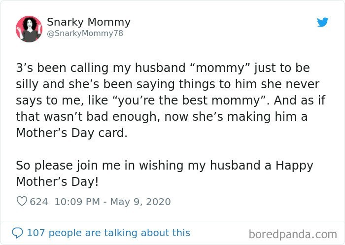Click the 624 likes count
This screenshot has height=245, width=345.
39,202
